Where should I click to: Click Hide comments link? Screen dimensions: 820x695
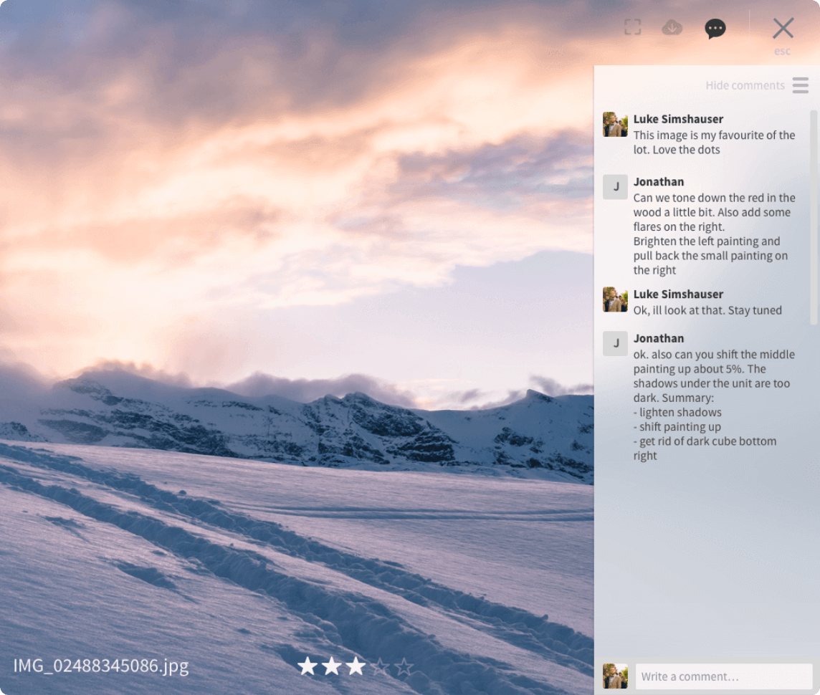(745, 85)
